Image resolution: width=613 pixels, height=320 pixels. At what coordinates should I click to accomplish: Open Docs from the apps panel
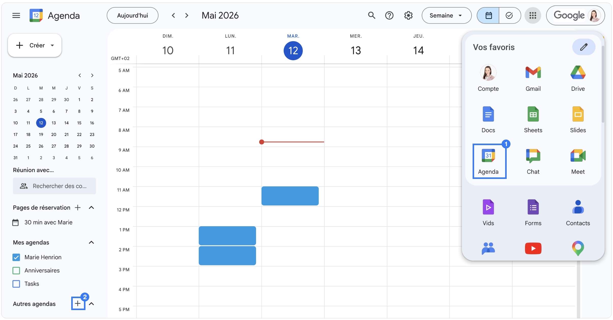[488, 120]
